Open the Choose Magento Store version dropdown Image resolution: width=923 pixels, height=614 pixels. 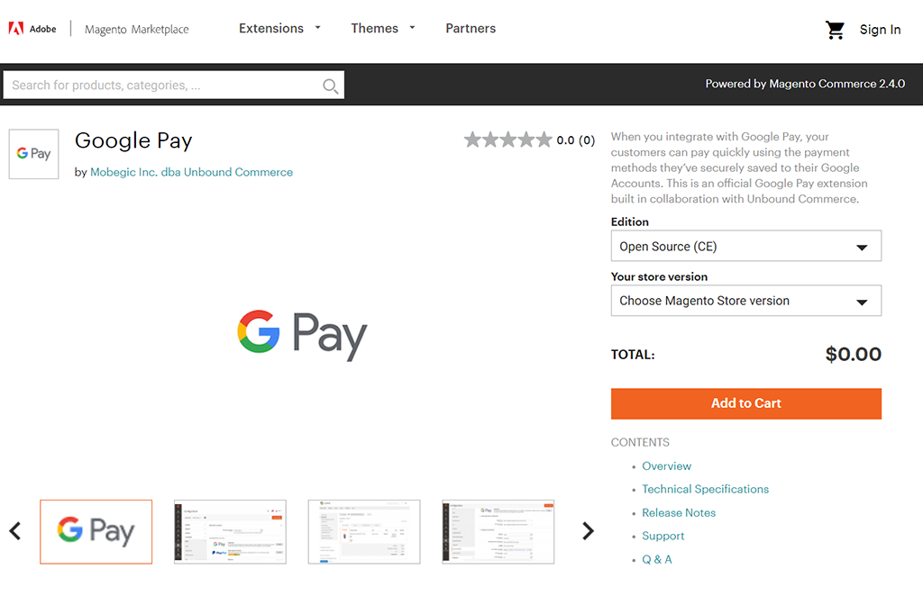[745, 301]
